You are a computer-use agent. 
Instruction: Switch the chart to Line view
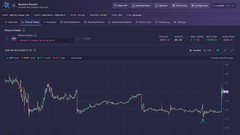tap(208, 50)
